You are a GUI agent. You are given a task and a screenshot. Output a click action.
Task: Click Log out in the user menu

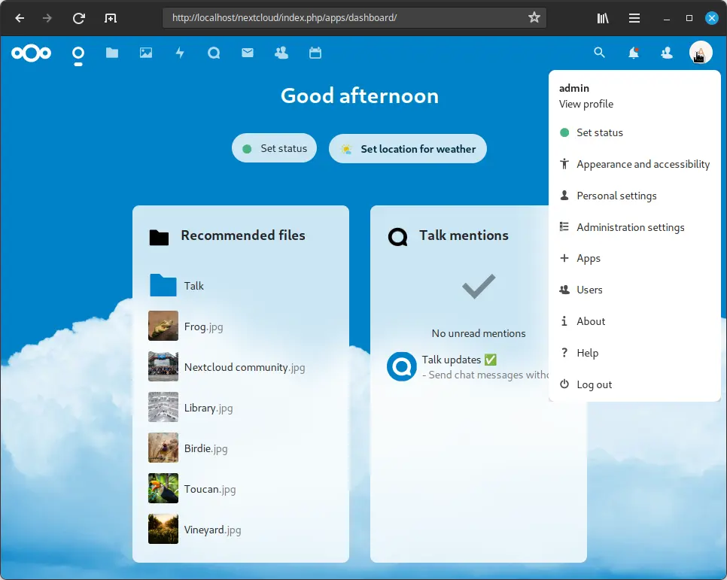(x=594, y=384)
